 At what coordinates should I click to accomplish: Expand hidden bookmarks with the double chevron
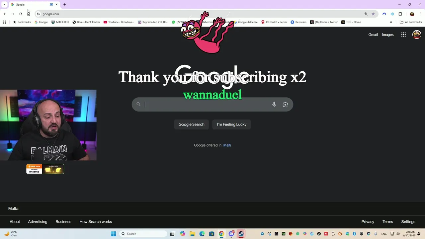[x=391, y=22]
